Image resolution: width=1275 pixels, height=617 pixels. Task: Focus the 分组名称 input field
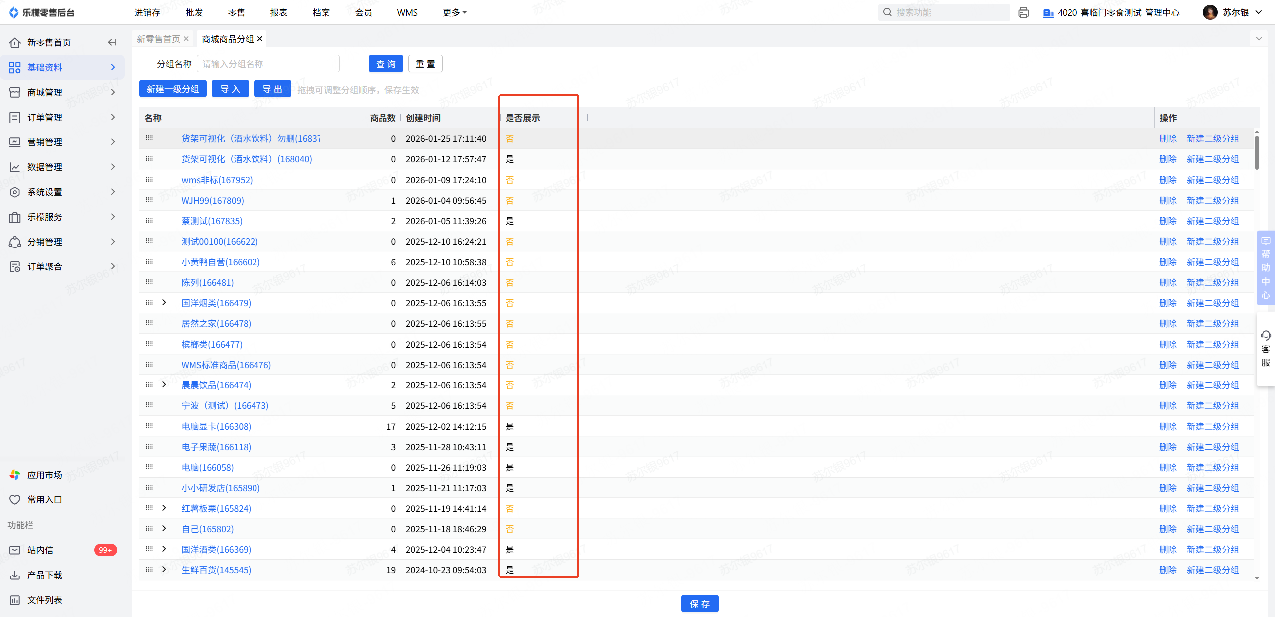pos(268,64)
